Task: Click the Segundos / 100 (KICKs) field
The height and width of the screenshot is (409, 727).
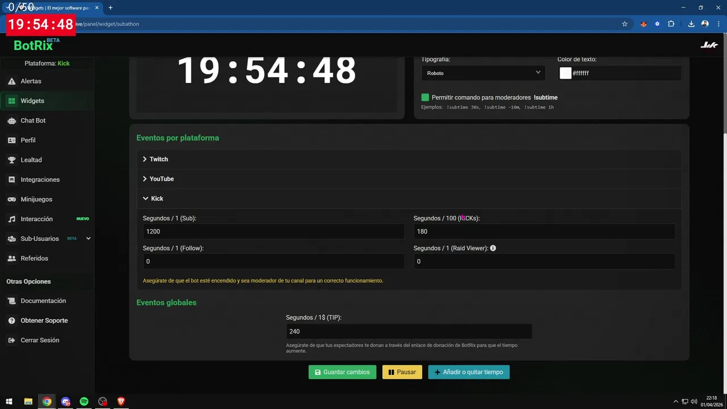Action: click(544, 231)
